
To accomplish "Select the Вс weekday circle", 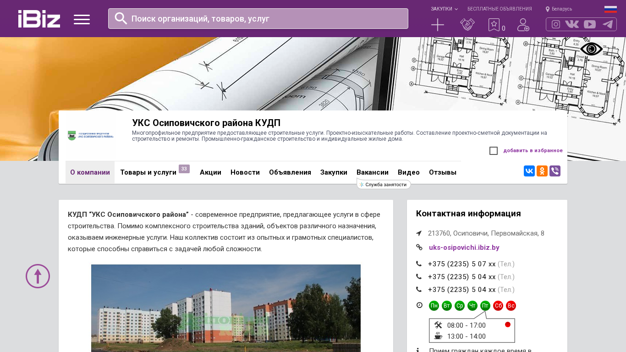I will [511, 306].
